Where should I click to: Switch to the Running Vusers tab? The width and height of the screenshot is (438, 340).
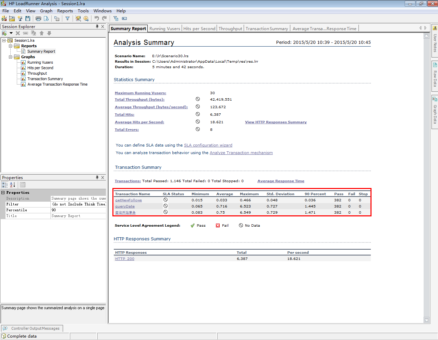tap(165, 29)
